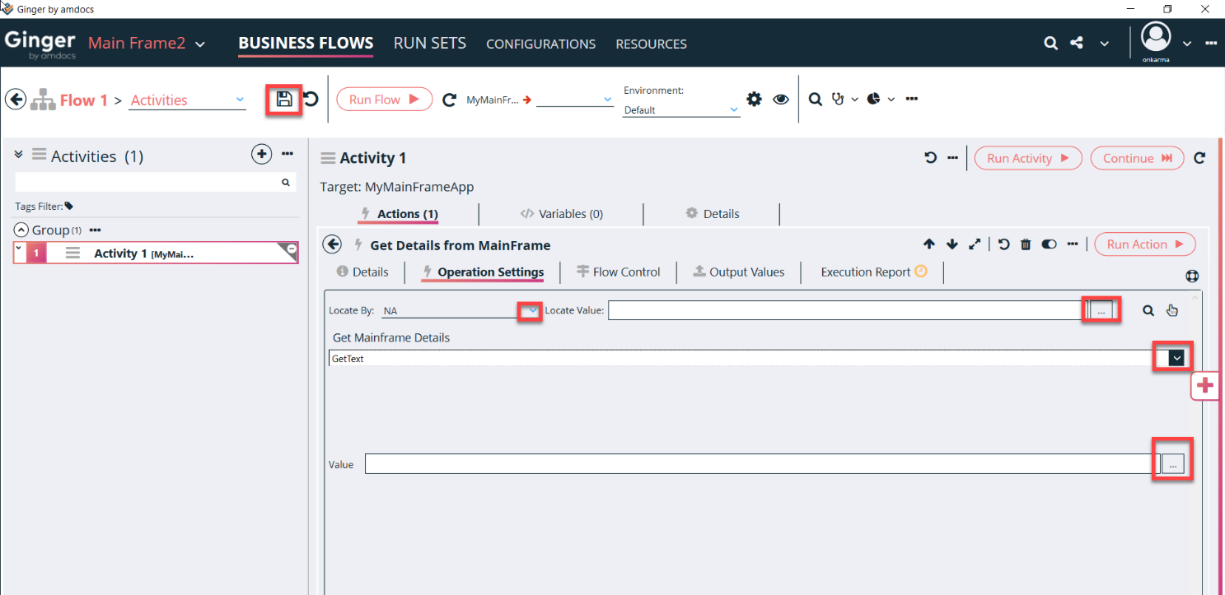Open the Configurations menu
Viewport: 1225px width, 595px height.
coord(540,44)
